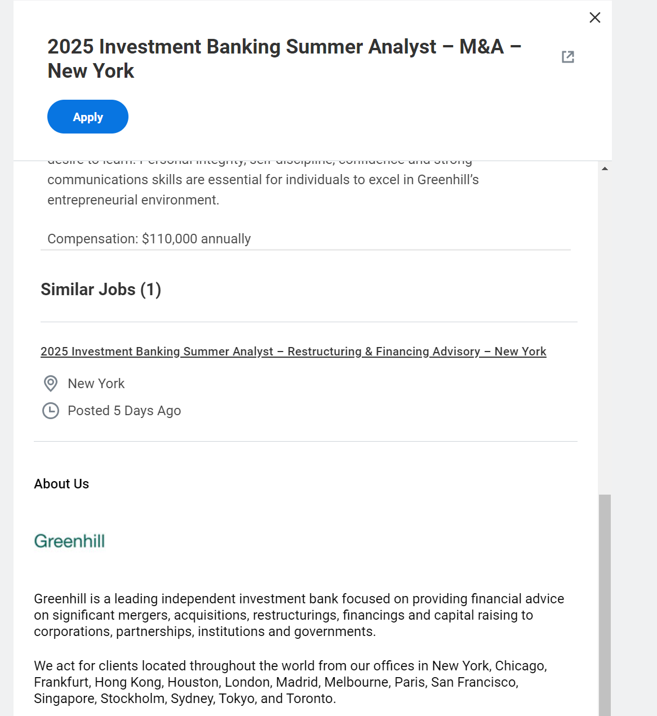This screenshot has height=716, width=657.
Task: Open Restructuring & Financing Advisory job link
Action: point(293,352)
